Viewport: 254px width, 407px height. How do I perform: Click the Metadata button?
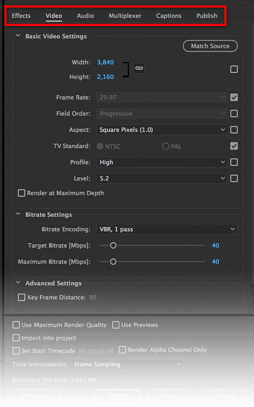(37, 395)
